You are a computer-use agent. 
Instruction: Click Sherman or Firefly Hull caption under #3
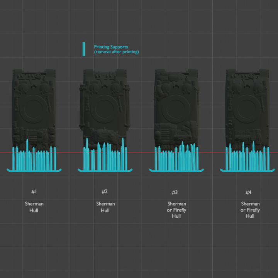176,210
